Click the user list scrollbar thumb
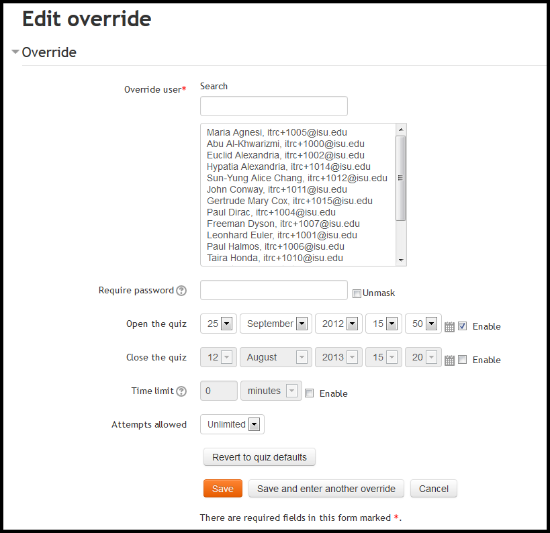This screenshot has height=533, width=550. 400,178
